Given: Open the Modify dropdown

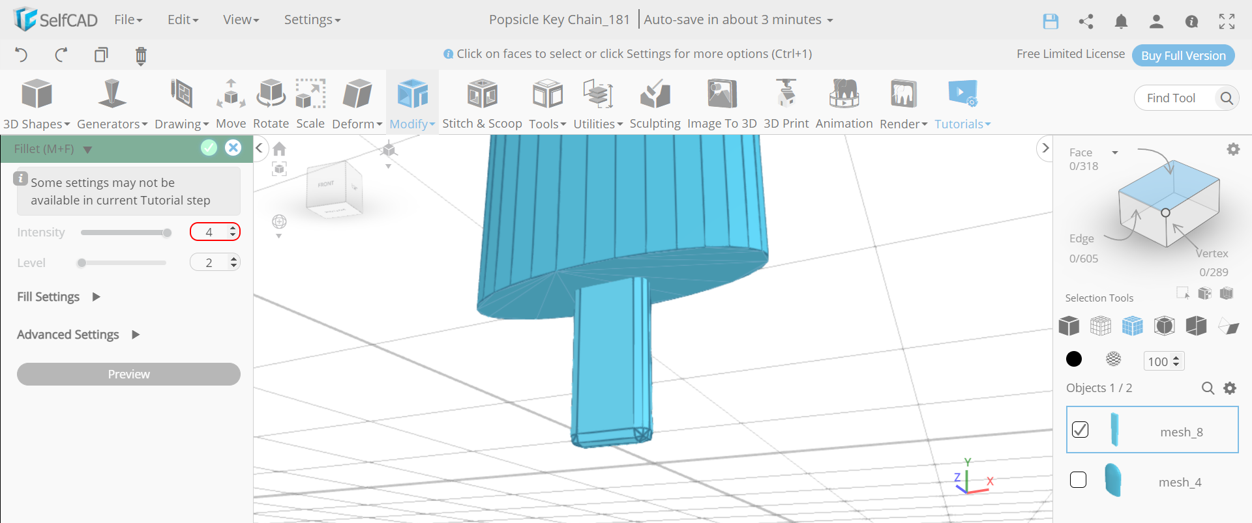Looking at the screenshot, I should 412,104.
